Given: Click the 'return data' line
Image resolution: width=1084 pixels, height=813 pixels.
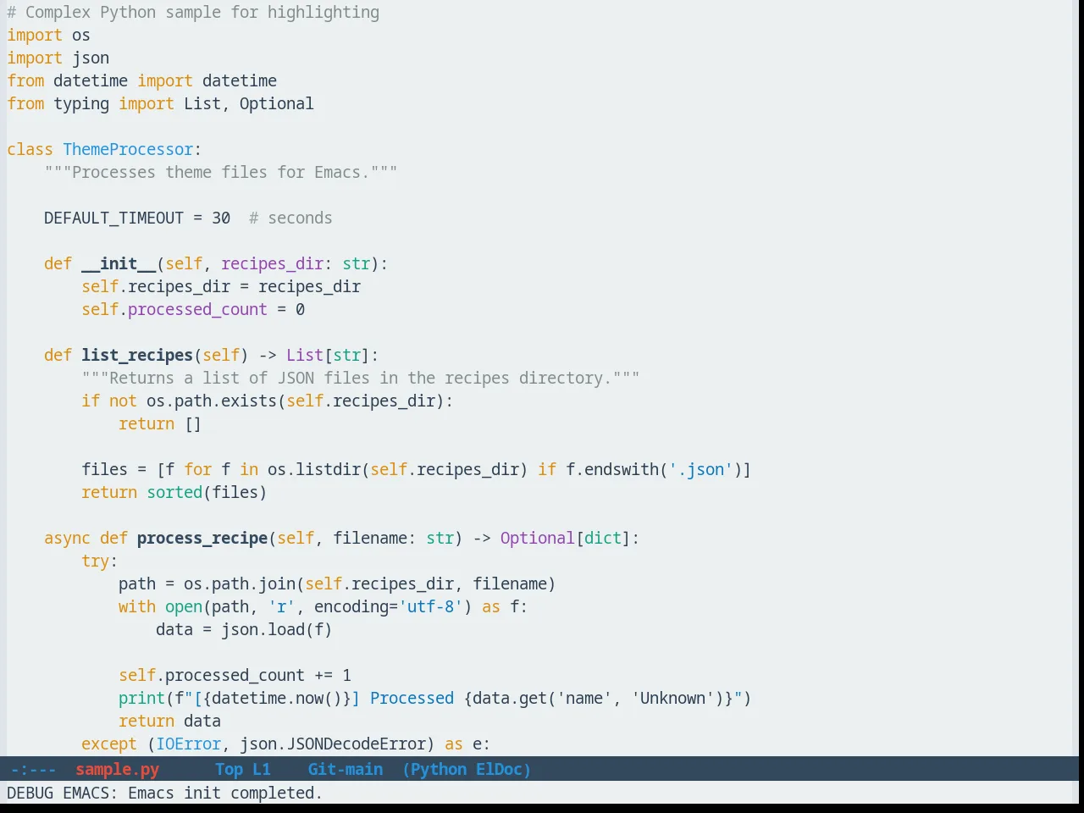Looking at the screenshot, I should click(x=169, y=721).
